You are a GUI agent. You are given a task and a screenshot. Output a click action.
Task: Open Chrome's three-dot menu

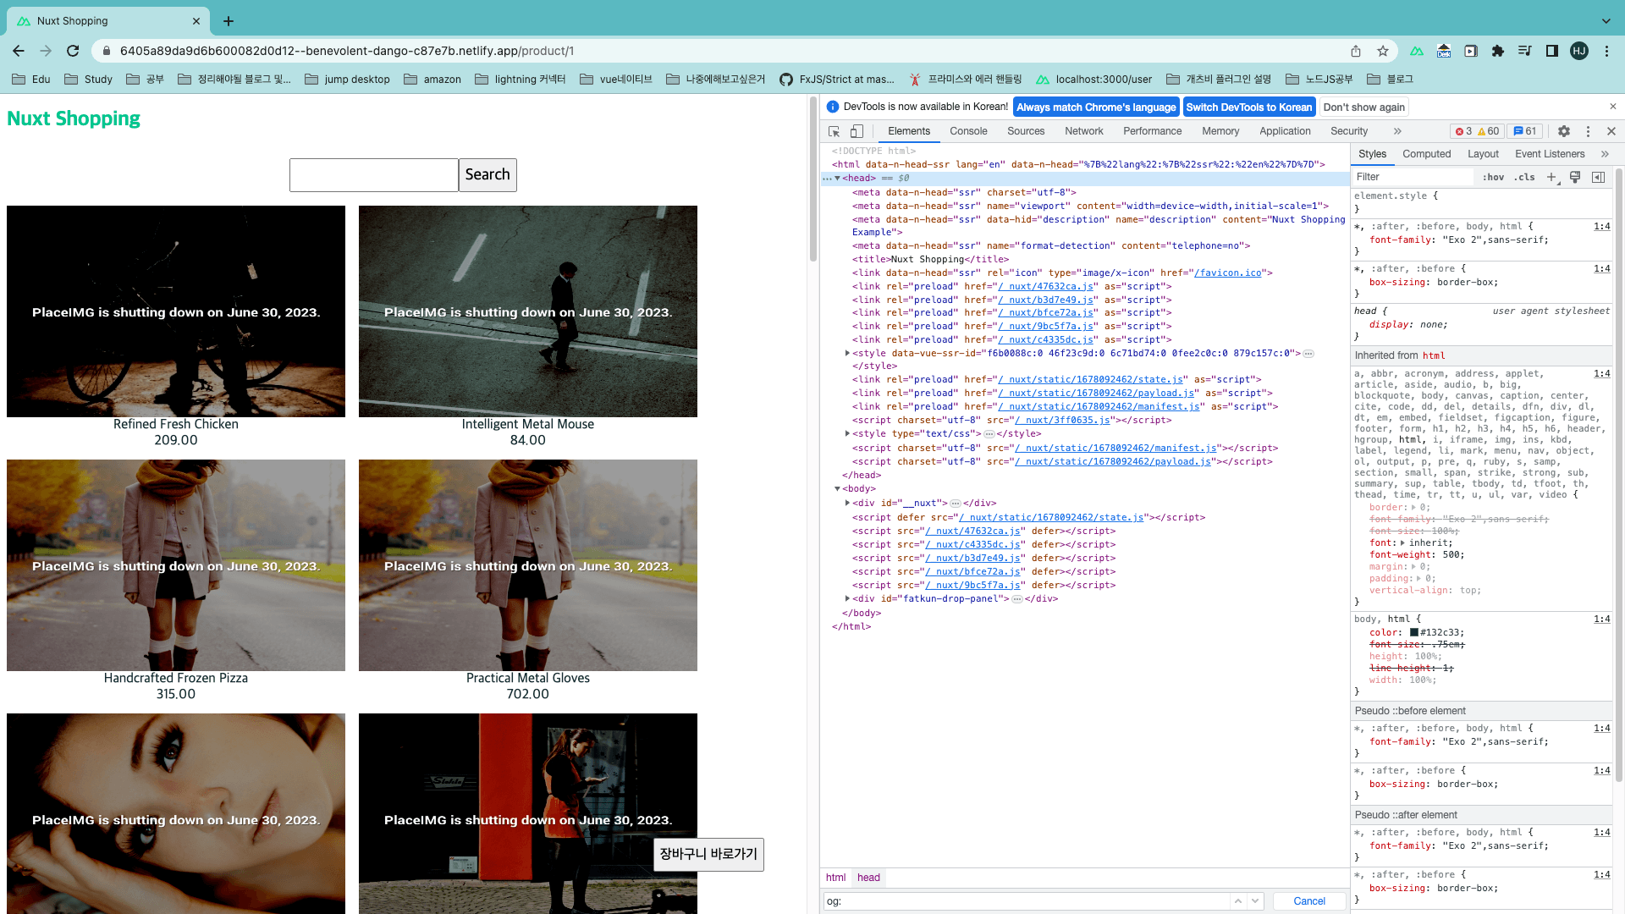point(1606,51)
